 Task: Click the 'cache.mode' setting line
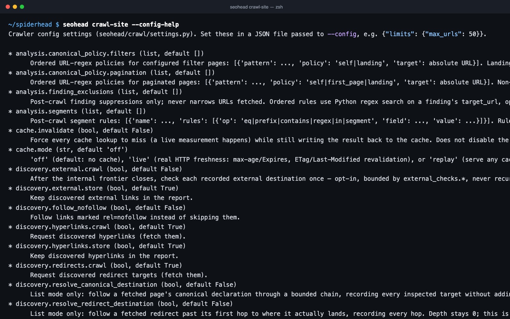(x=68, y=150)
